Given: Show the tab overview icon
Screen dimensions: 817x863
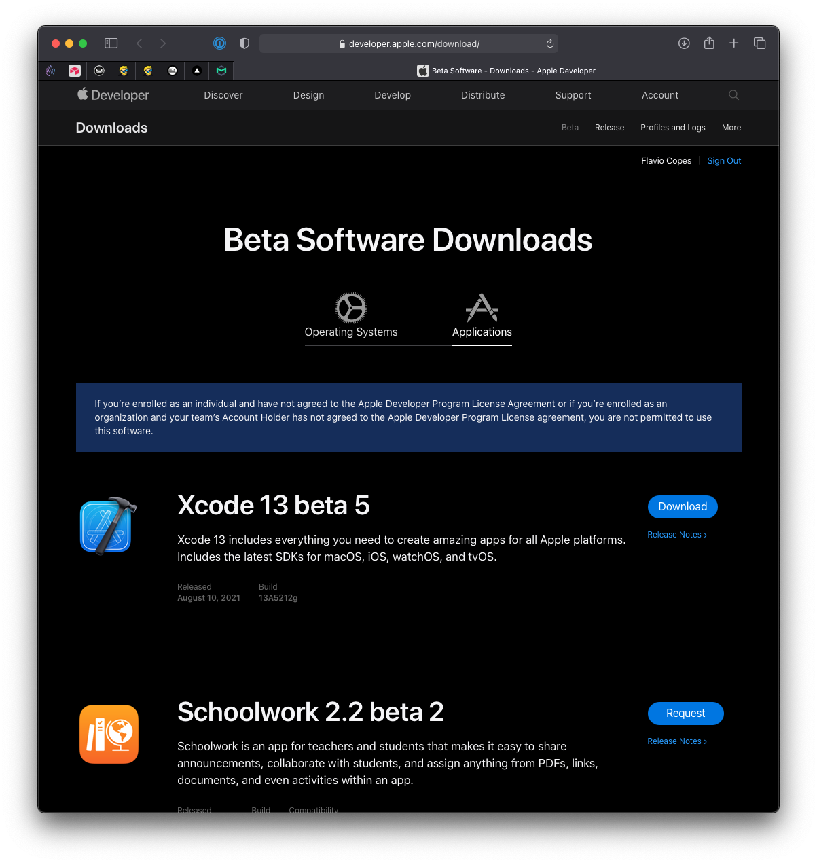Looking at the screenshot, I should click(760, 43).
